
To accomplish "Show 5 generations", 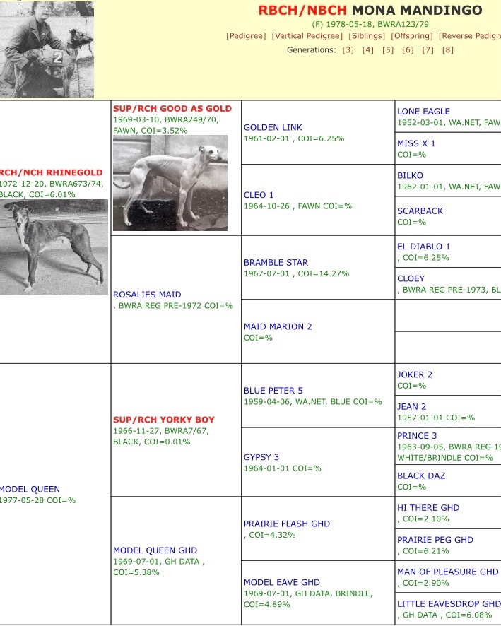I will (388, 50).
